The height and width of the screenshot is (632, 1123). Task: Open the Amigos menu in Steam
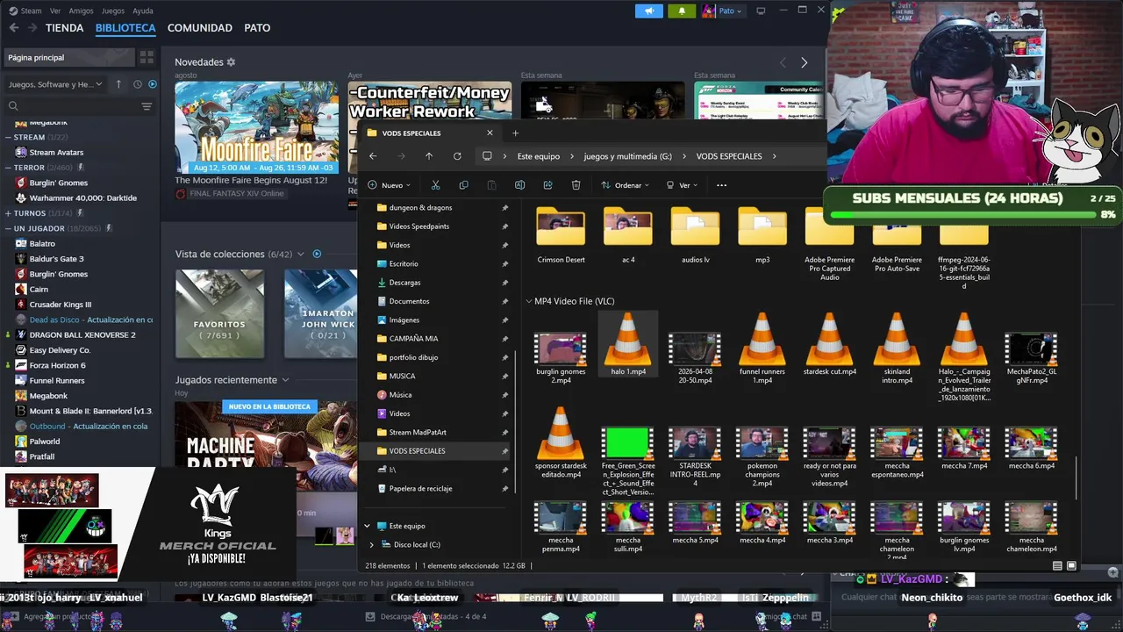[81, 11]
